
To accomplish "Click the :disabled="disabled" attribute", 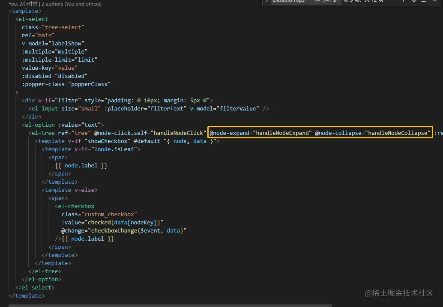I will coord(54,76).
